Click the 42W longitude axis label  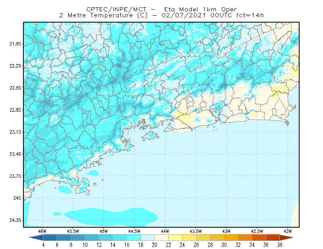287,231
